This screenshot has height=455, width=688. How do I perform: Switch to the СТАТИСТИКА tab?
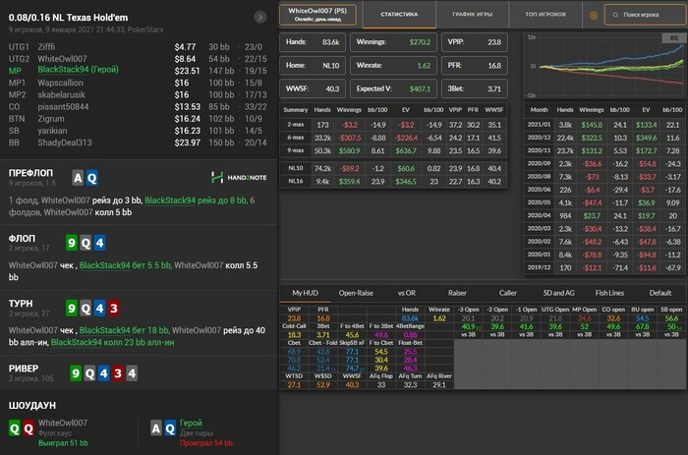[399, 15]
